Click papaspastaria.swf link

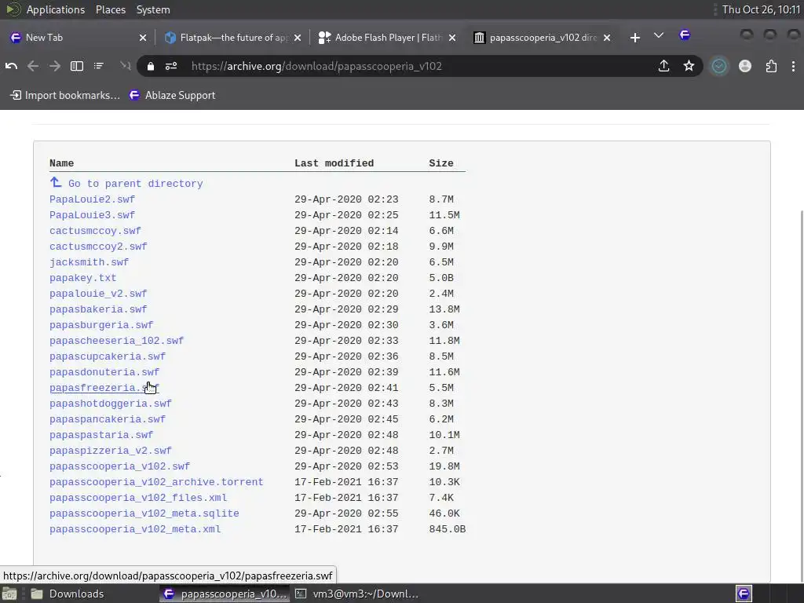pyautogui.click(x=101, y=435)
